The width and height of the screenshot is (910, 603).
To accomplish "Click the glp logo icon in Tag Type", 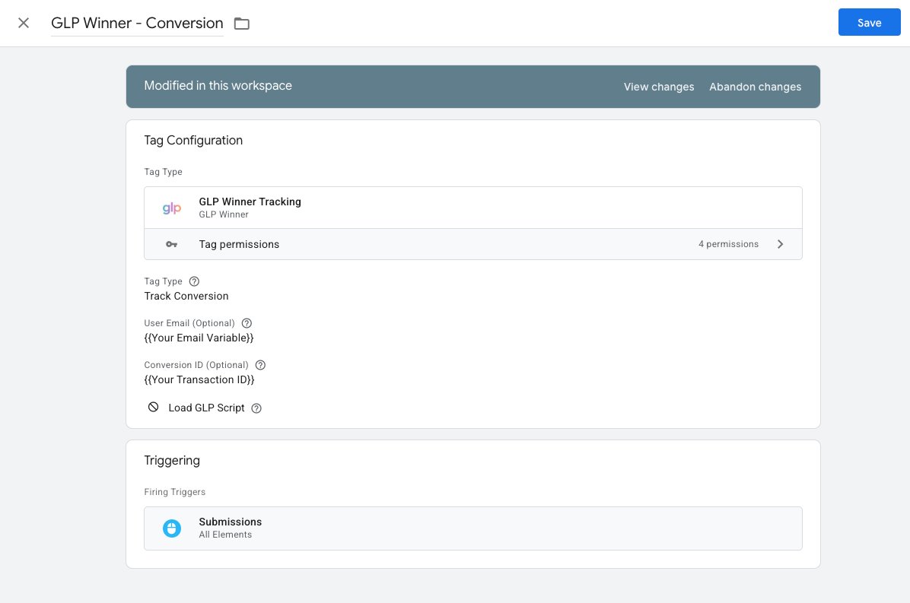I will 172,208.
